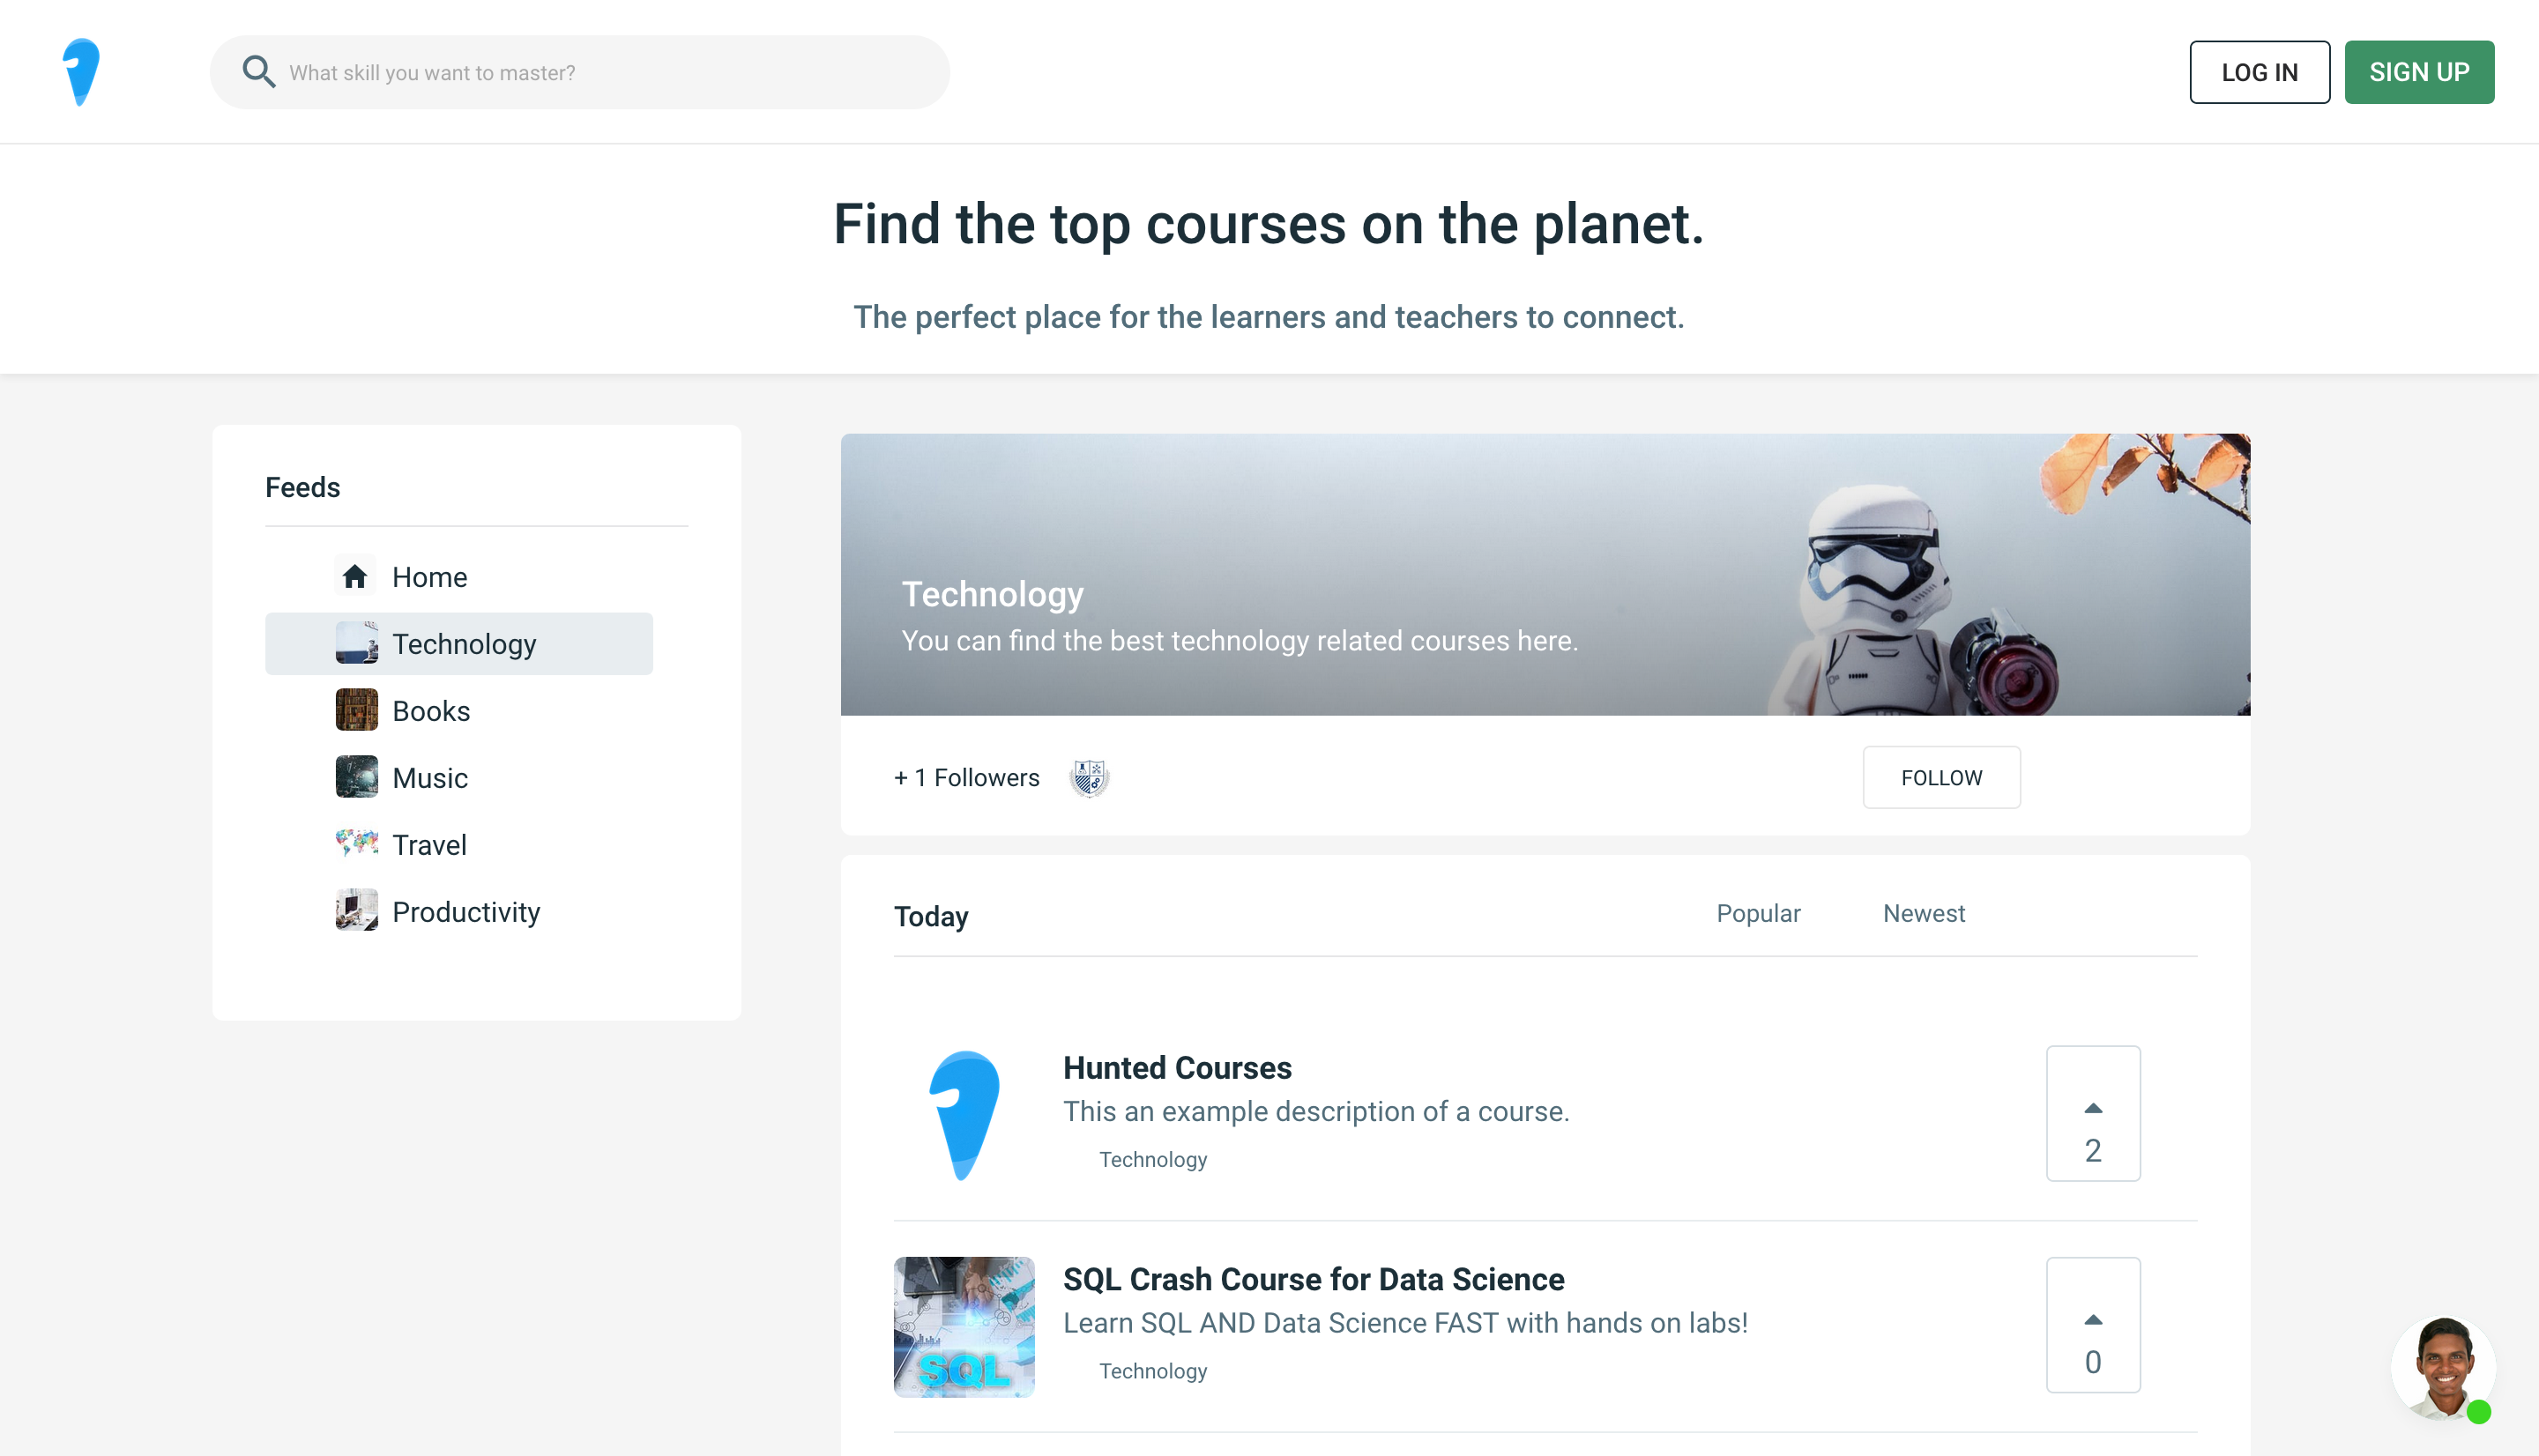The image size is (2539, 1456).
Task: Click the vote count 0 for SQL course
Action: [x=2093, y=1362]
